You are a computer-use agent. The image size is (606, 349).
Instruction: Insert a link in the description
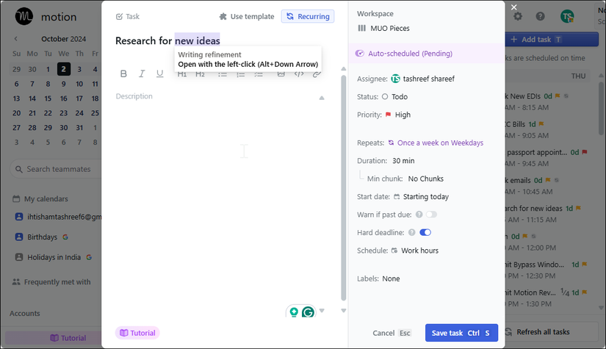[x=317, y=74]
